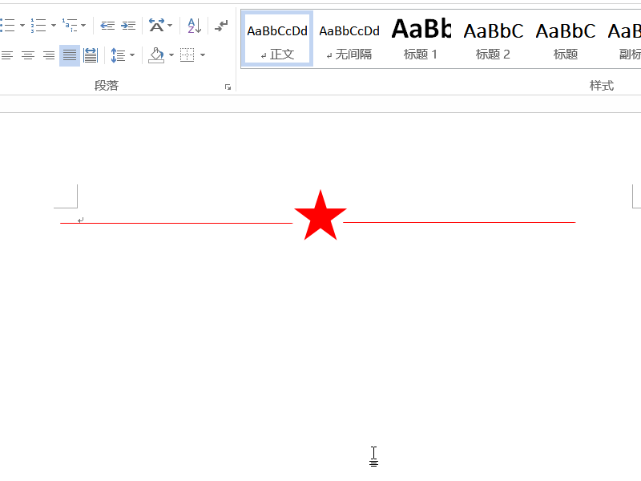Expand the multilevel list dropdown arrow
Image resolution: width=641 pixels, height=481 pixels.
[83, 26]
